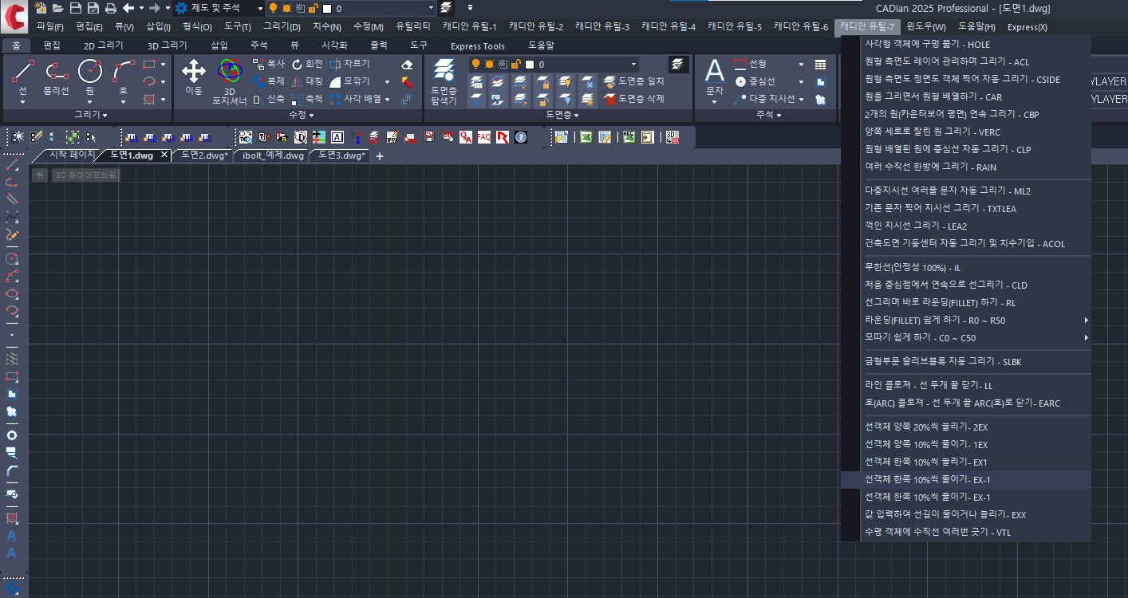Expand the 그리기 panel at ribbon bottom

coord(91,116)
